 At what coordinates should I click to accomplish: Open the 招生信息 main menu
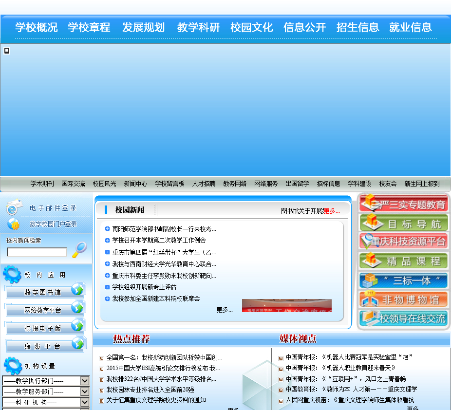358,27
